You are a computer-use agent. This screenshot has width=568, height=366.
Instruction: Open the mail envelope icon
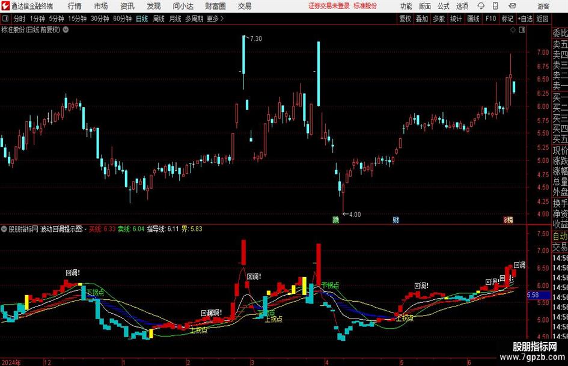click(x=512, y=6)
